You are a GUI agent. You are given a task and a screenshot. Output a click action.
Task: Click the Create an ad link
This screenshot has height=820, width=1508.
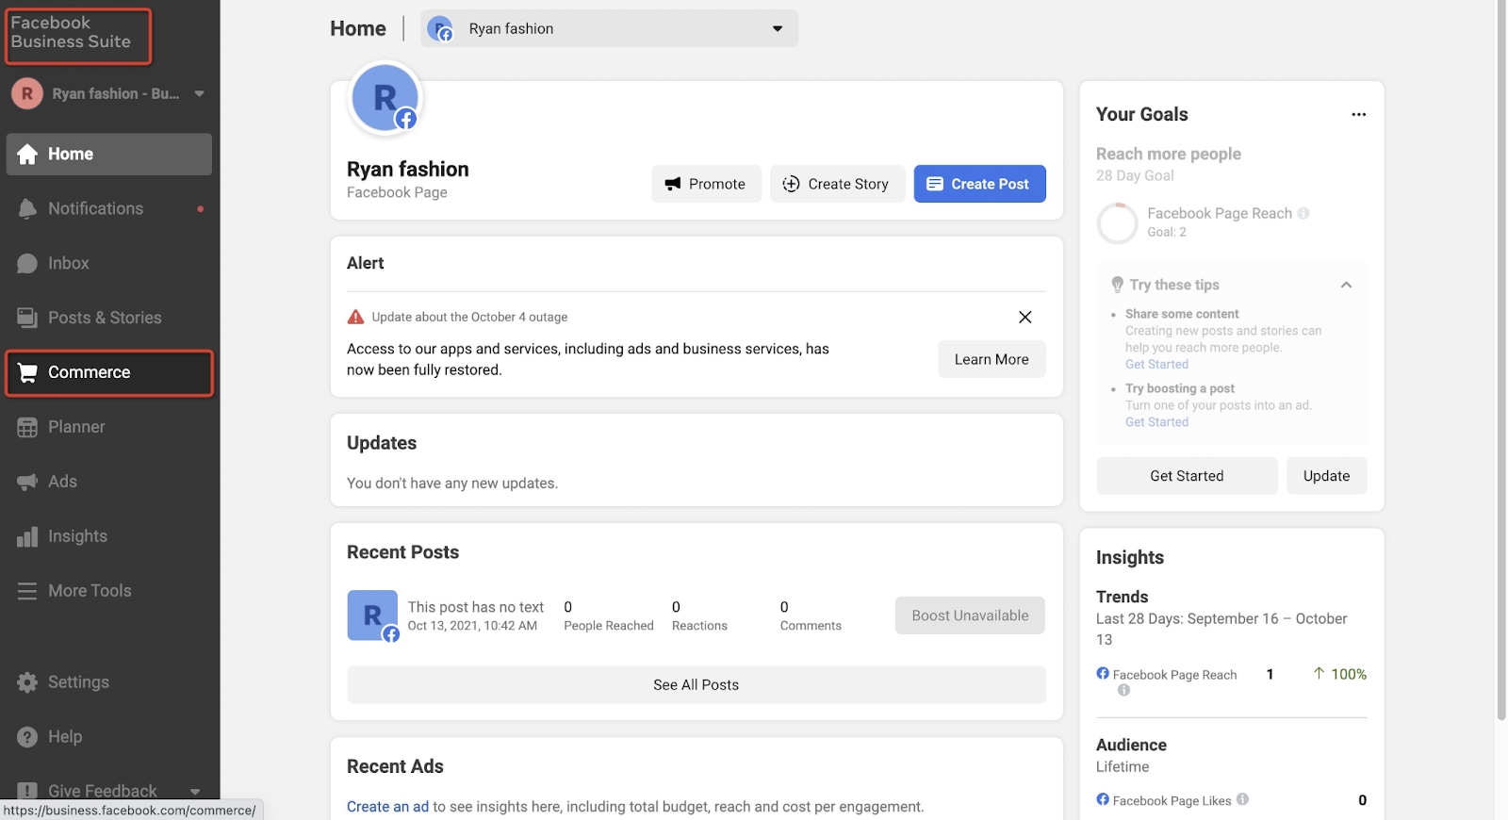pyautogui.click(x=387, y=807)
